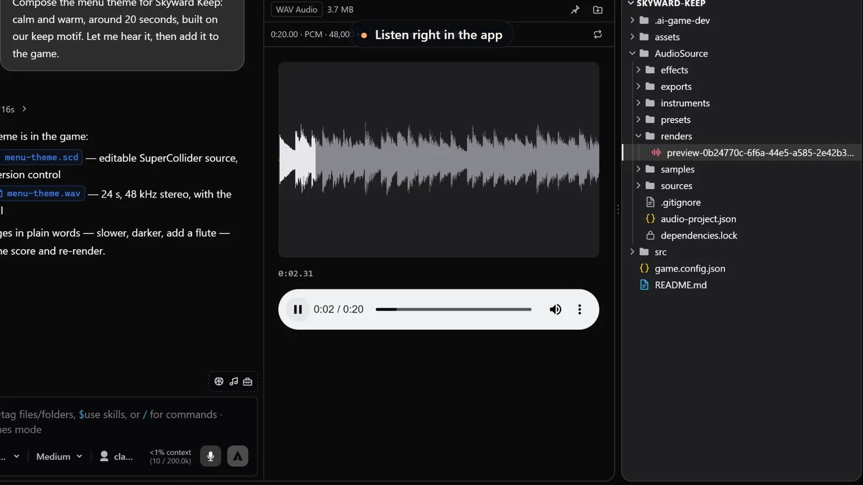
Task: Send the message with the arrow button
Action: [237, 456]
